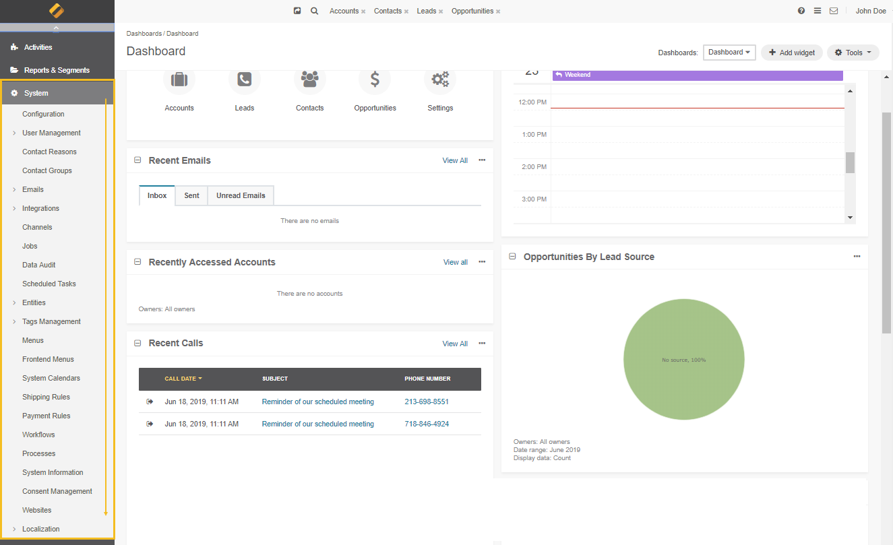Open the Accounts briefcase quick launch icon

point(179,79)
